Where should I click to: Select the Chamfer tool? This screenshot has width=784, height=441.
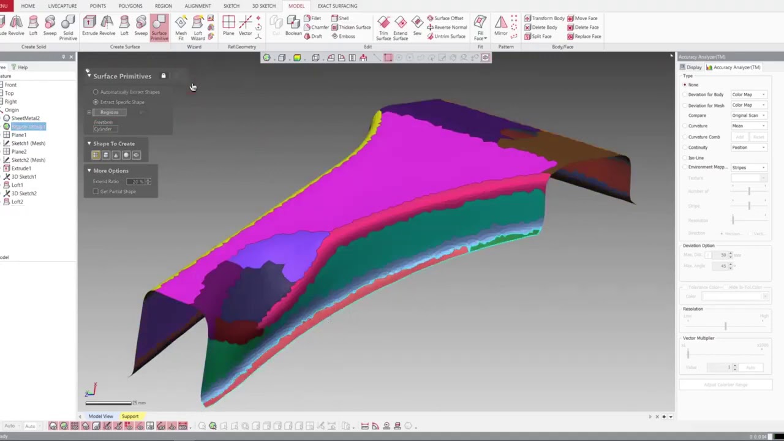click(316, 27)
